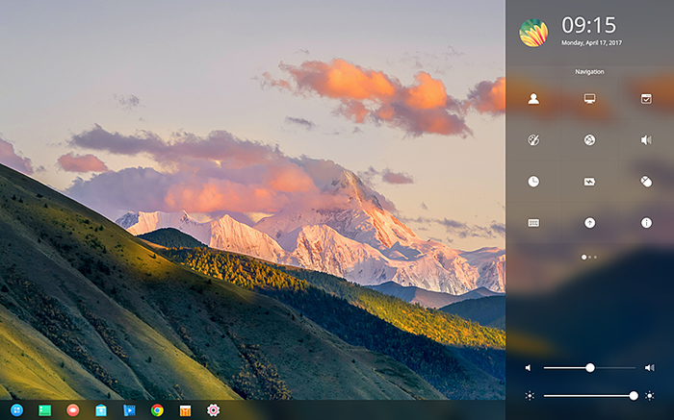Viewport: 674px width, 420px height.
Task: Click the low-volume speaker icon beside the slider
Action: (x=529, y=368)
